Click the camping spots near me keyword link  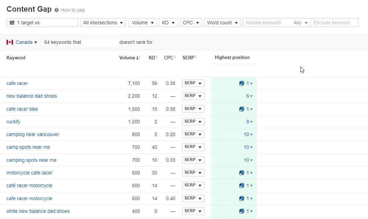click(32, 160)
